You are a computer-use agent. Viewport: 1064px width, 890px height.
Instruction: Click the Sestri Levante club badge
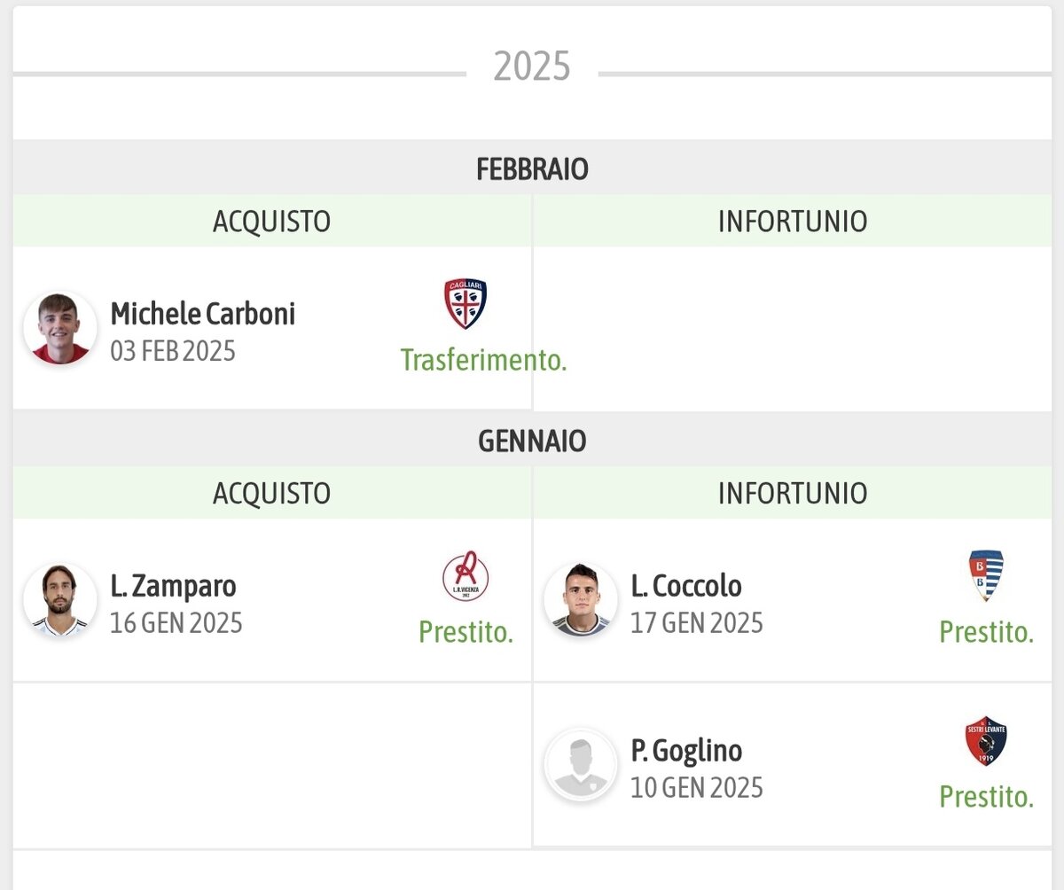coord(986,741)
